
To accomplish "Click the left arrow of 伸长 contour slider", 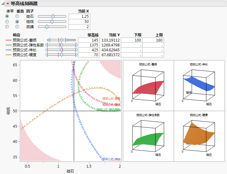I will 47,50.
